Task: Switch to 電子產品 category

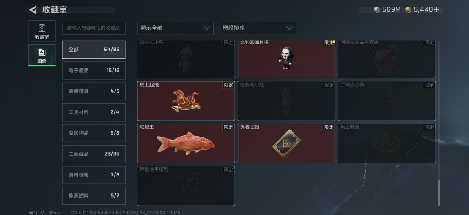Action: point(94,70)
